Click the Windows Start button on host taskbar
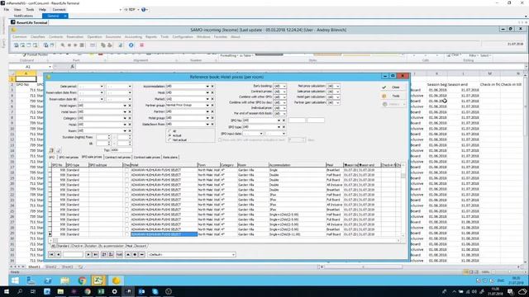The width and height of the screenshot is (529, 297). click(x=7, y=291)
